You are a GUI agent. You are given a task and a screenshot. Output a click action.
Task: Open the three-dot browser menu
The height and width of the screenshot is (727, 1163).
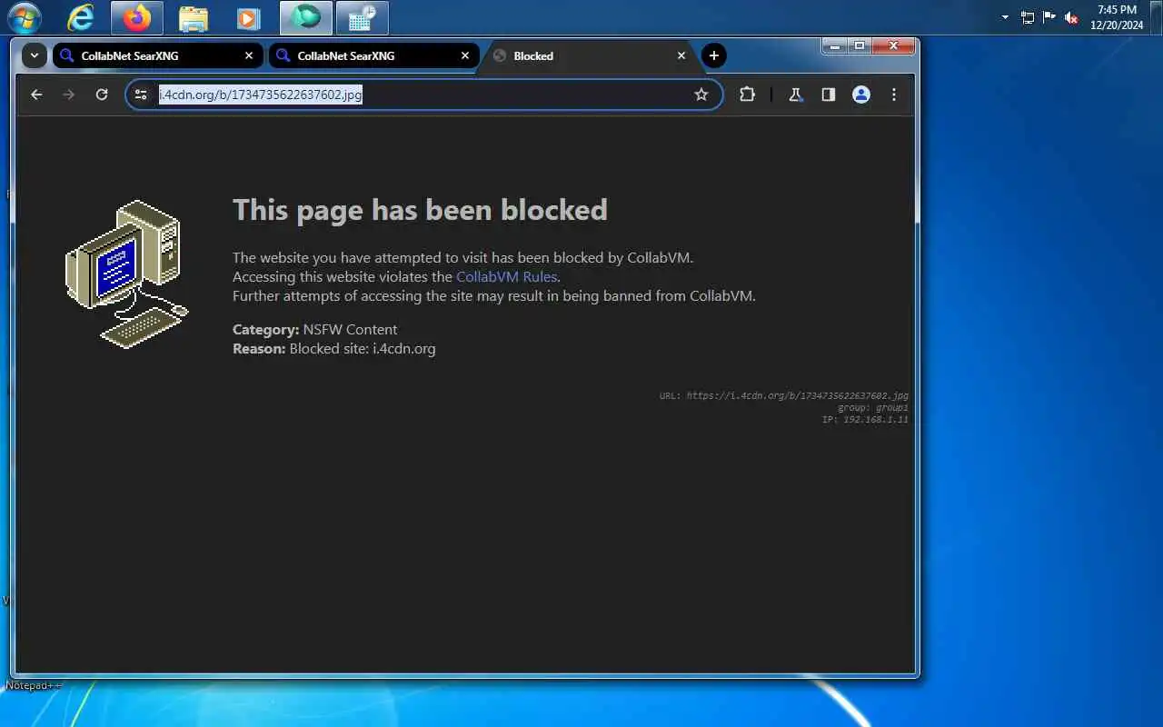point(894,95)
